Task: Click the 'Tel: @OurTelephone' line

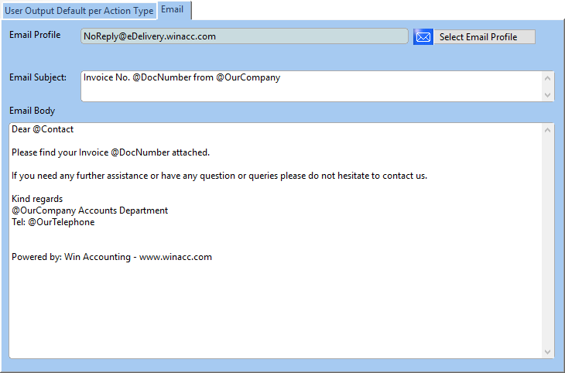Action: click(x=53, y=222)
